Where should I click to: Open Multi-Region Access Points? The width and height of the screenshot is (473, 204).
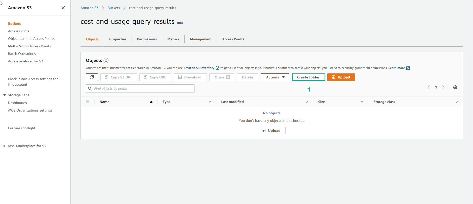pyautogui.click(x=29, y=46)
